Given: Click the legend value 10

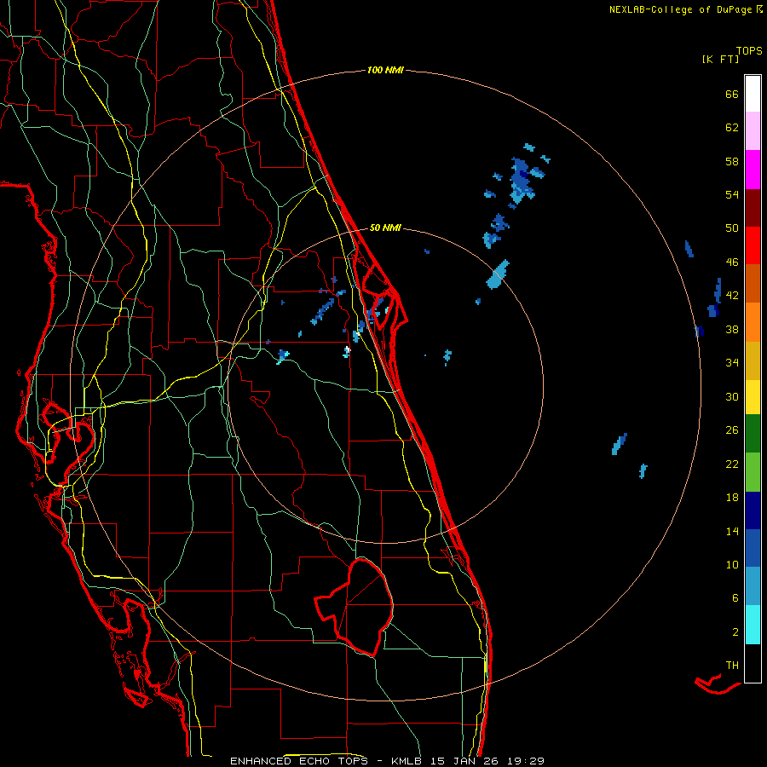Looking at the screenshot, I should (x=732, y=564).
